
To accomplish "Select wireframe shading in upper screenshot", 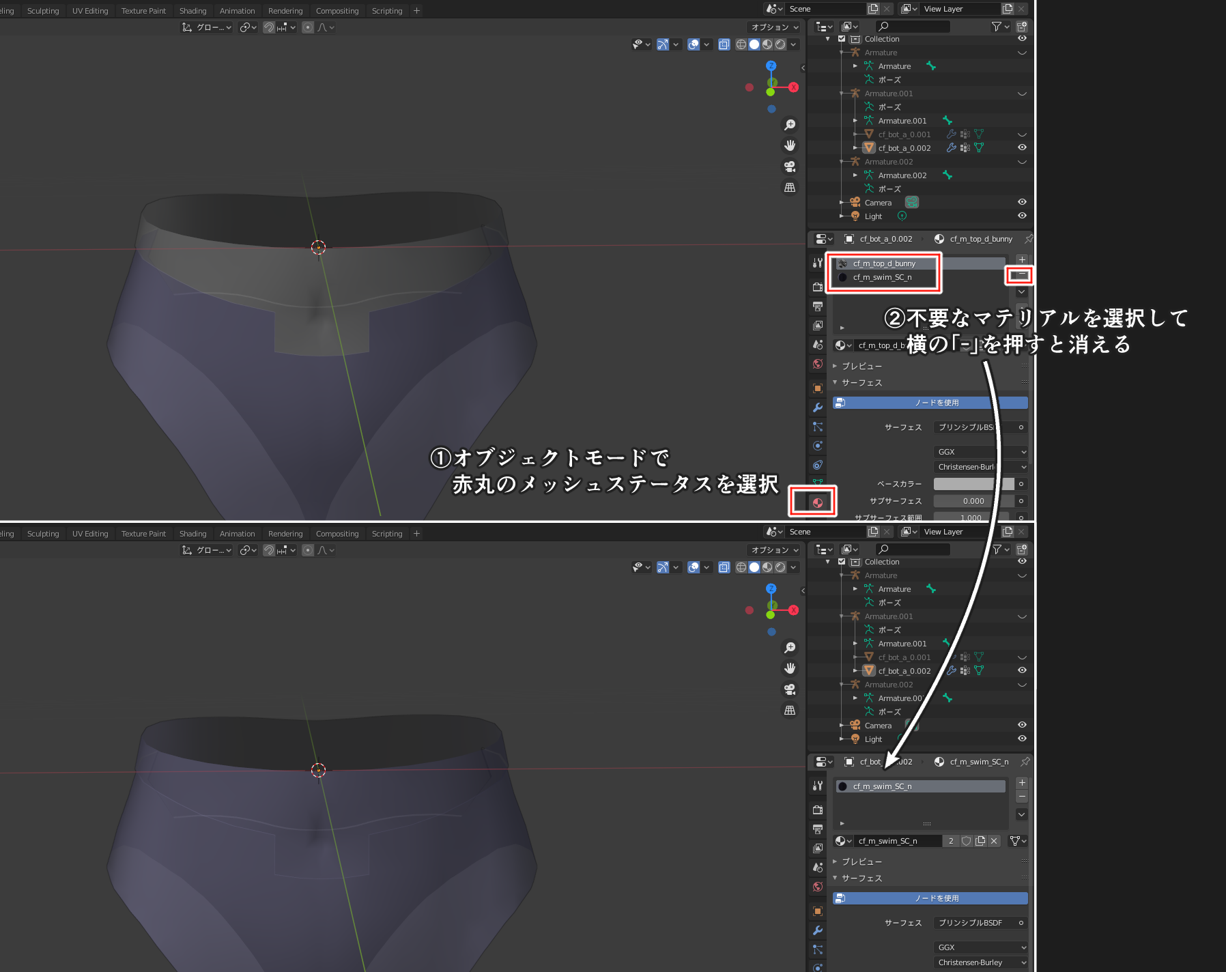I will pos(741,44).
